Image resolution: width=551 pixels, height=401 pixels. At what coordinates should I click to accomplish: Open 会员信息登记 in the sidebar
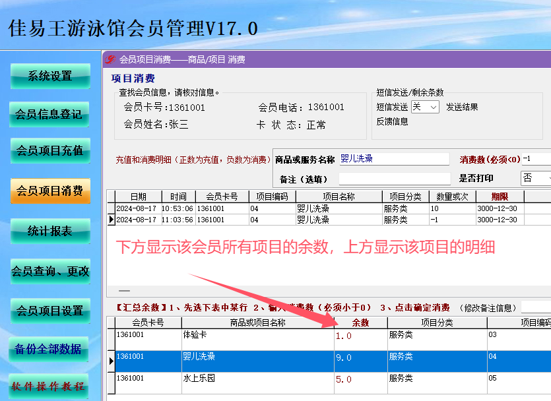[49, 114]
